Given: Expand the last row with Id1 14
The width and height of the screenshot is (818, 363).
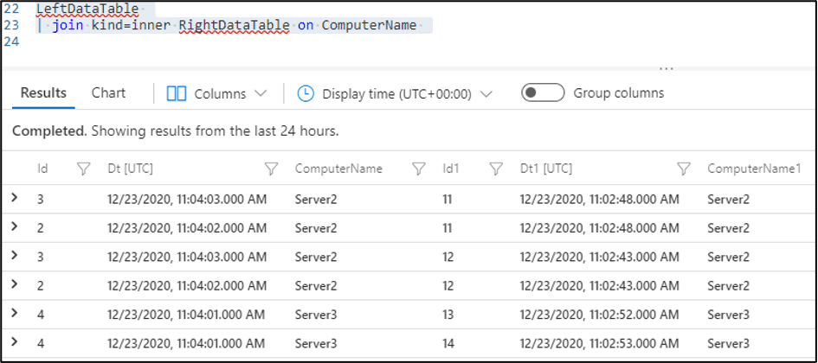Looking at the screenshot, I should coord(15,341).
